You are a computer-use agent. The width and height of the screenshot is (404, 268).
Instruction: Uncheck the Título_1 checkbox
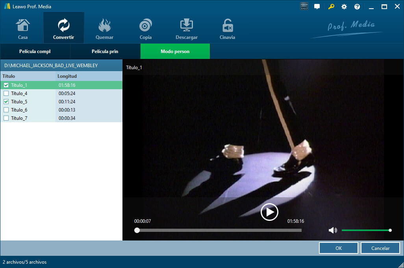point(6,85)
